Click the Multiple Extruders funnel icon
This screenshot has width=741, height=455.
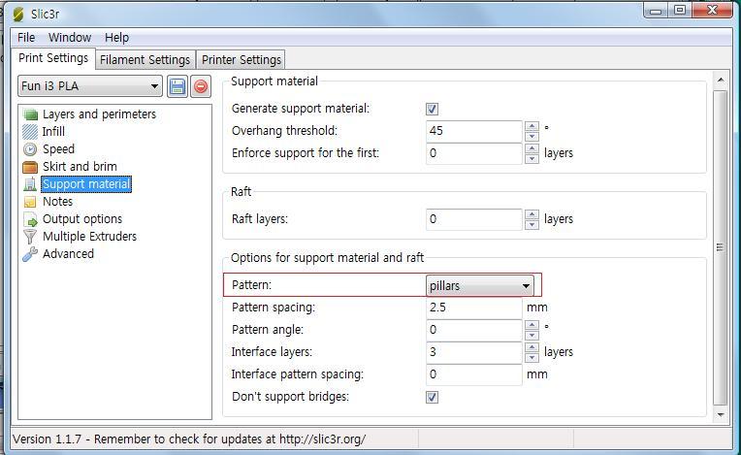[30, 237]
